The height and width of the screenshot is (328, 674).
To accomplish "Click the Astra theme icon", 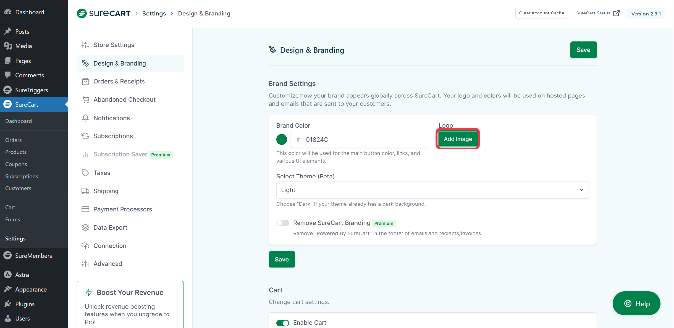I will click(8, 274).
